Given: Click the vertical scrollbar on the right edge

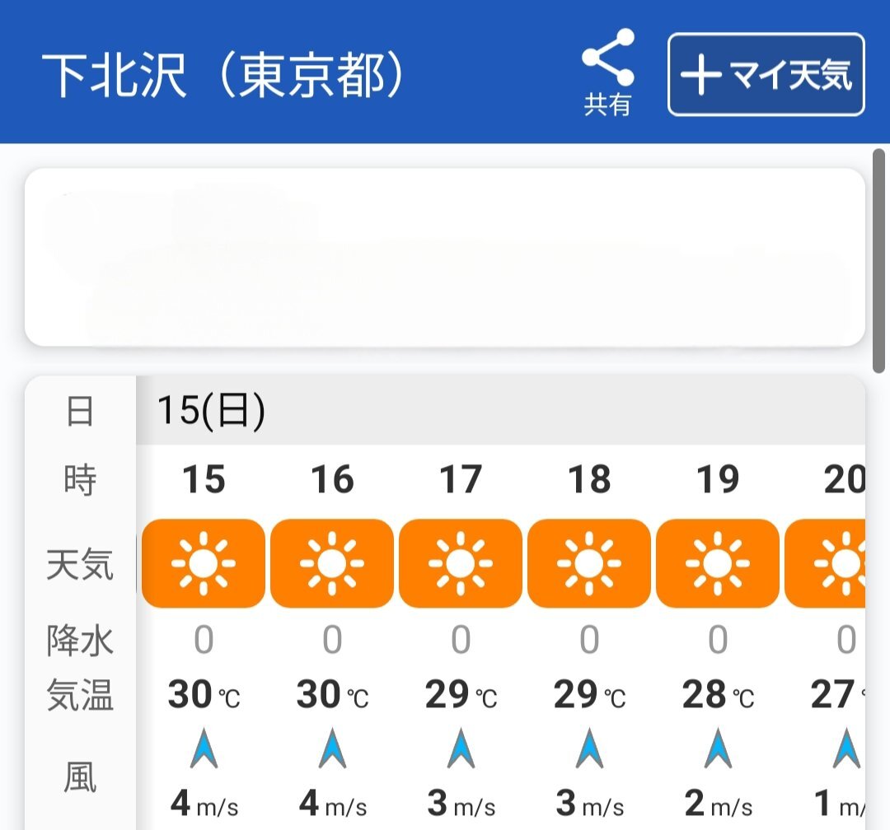Looking at the screenshot, I should click(x=879, y=260).
